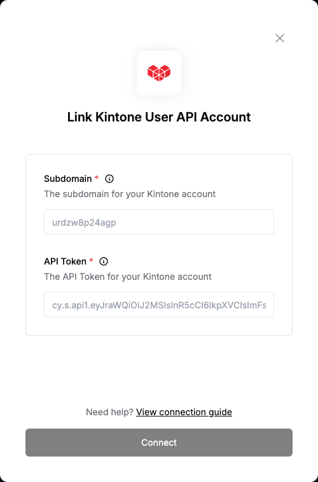The width and height of the screenshot is (318, 482).
Task: Focus the API Token input field
Action: point(159,305)
